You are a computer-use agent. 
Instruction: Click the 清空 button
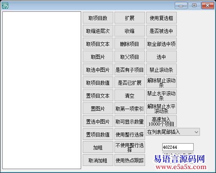130,96
